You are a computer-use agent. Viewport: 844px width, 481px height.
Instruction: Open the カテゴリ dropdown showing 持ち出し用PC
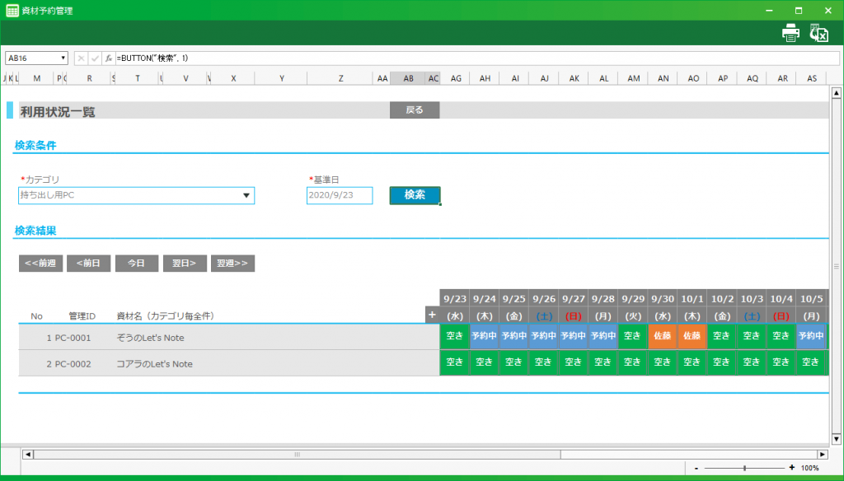247,195
